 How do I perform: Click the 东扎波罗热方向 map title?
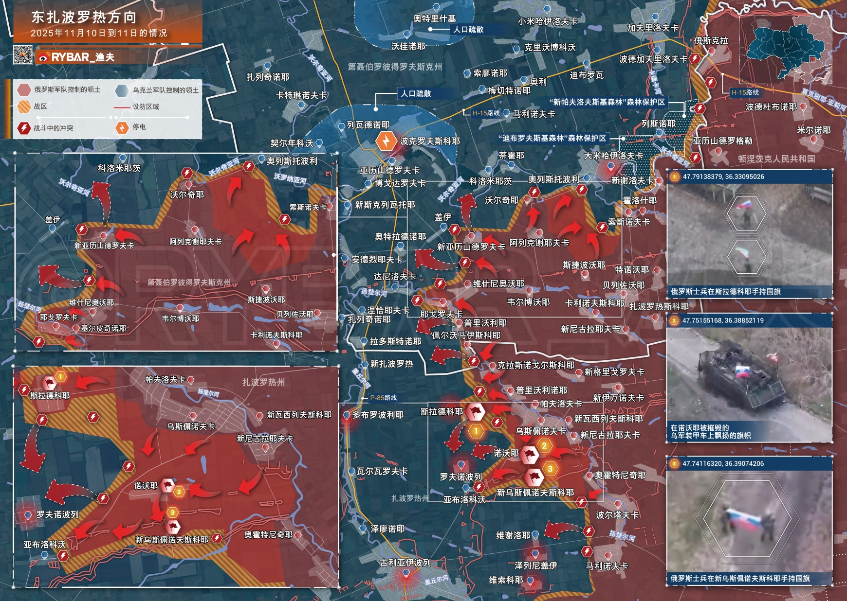click(x=84, y=18)
